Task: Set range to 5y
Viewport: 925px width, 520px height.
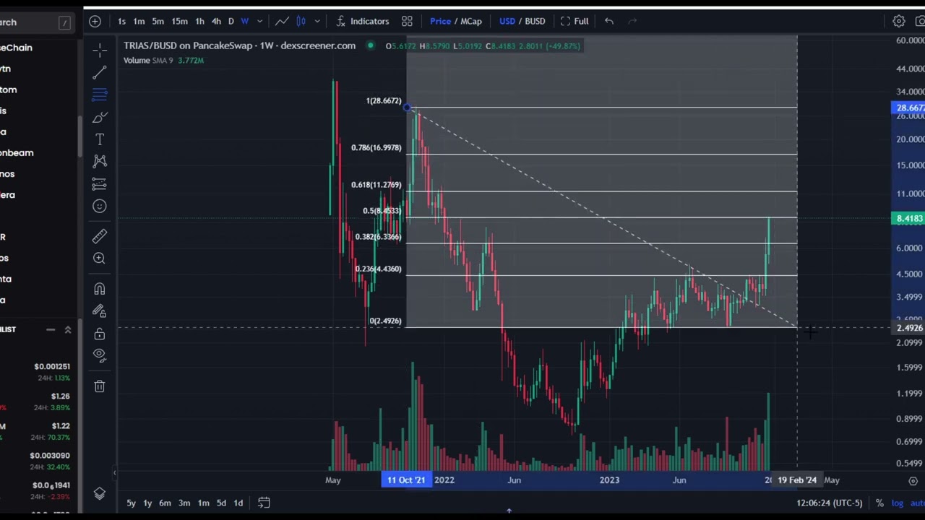Action: (x=131, y=503)
